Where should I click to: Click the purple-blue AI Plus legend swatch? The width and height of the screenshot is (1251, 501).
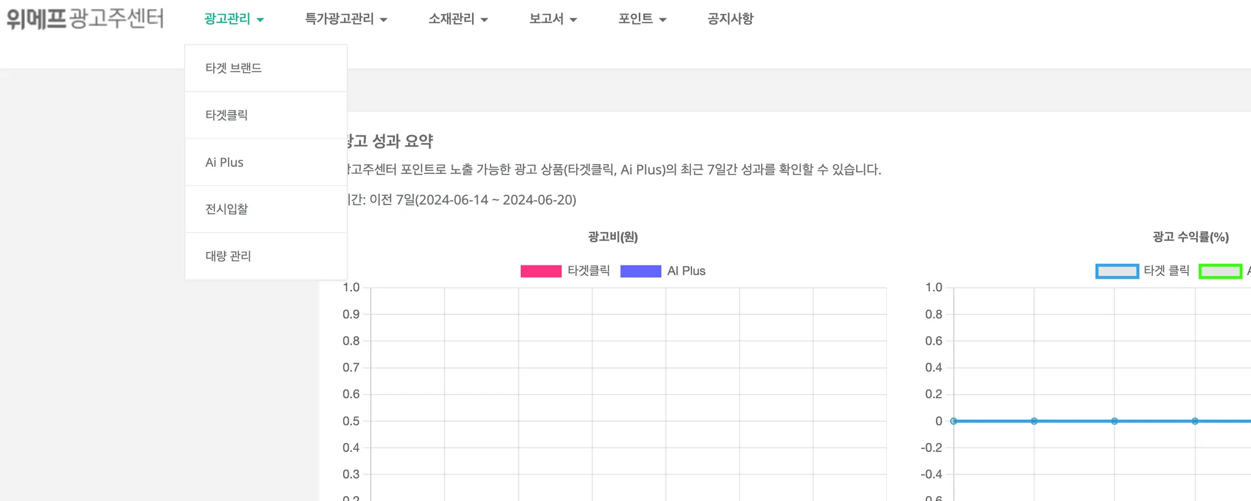click(640, 271)
